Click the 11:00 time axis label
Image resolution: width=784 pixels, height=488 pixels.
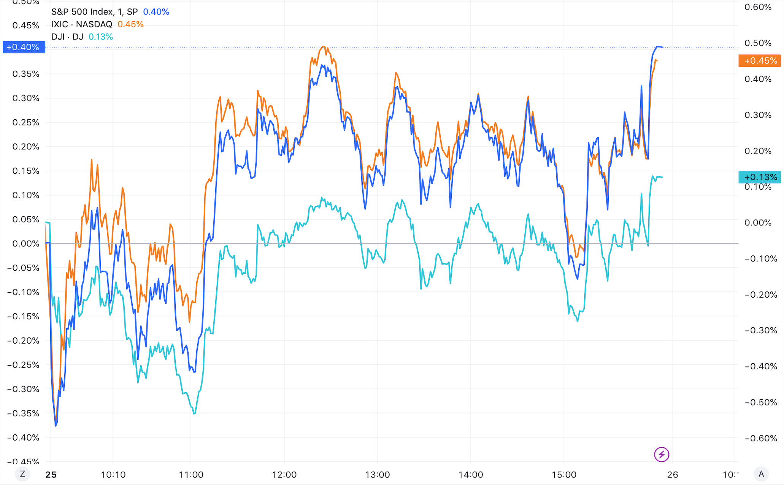(x=191, y=474)
